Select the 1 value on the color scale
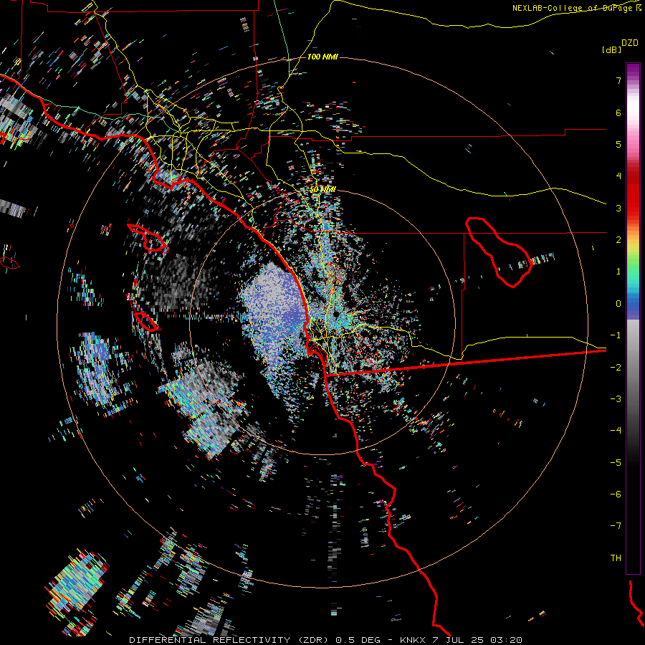645x645 pixels. tap(618, 272)
